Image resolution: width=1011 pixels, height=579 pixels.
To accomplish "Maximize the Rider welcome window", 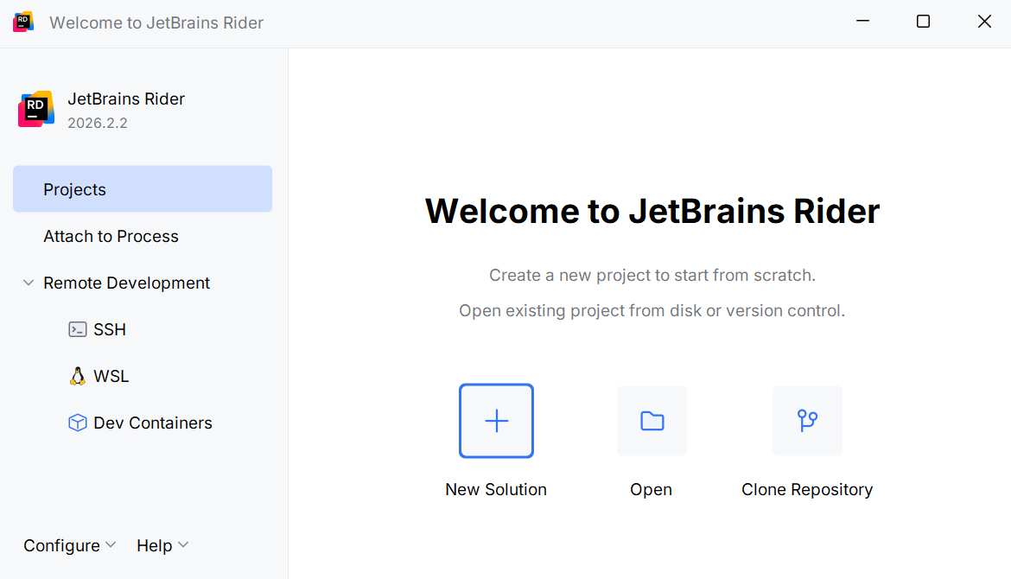I will pos(924,22).
